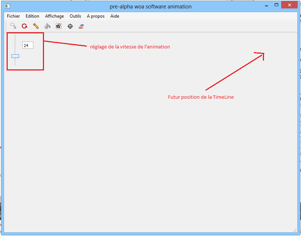Viewport: 301px width, 236px height.
Task: Open the shapes tool icon
Action: 59,26
